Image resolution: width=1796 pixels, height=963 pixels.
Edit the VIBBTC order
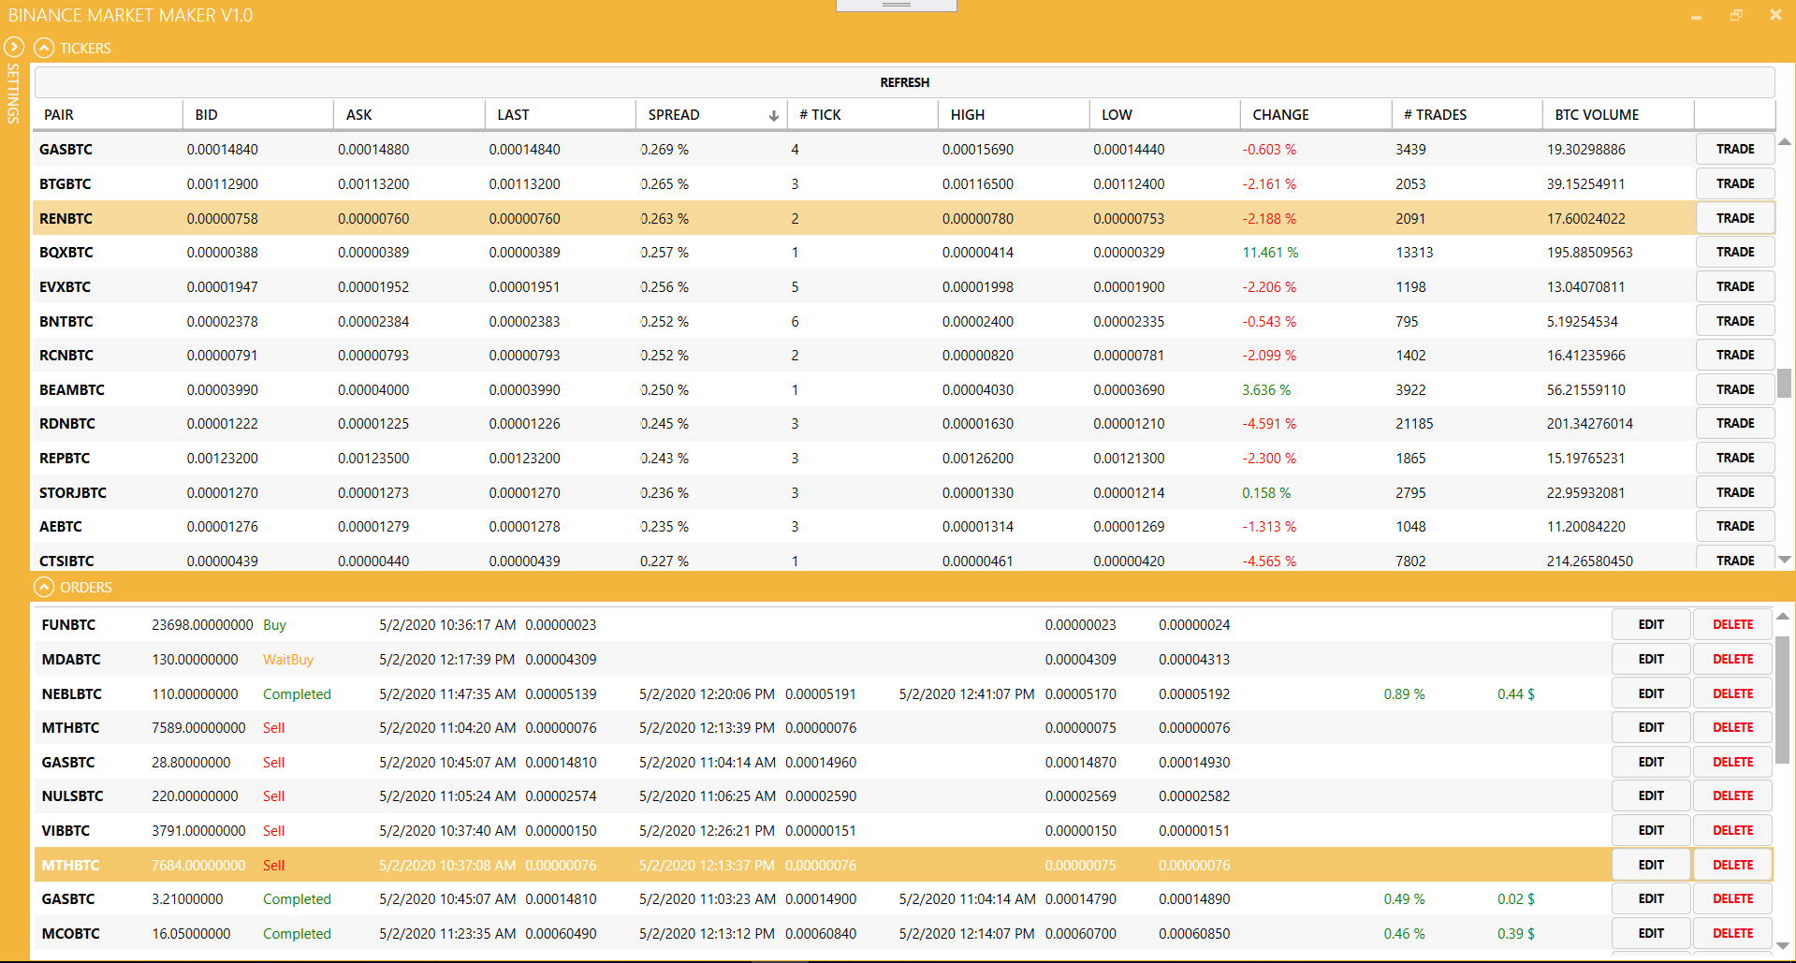(1651, 830)
